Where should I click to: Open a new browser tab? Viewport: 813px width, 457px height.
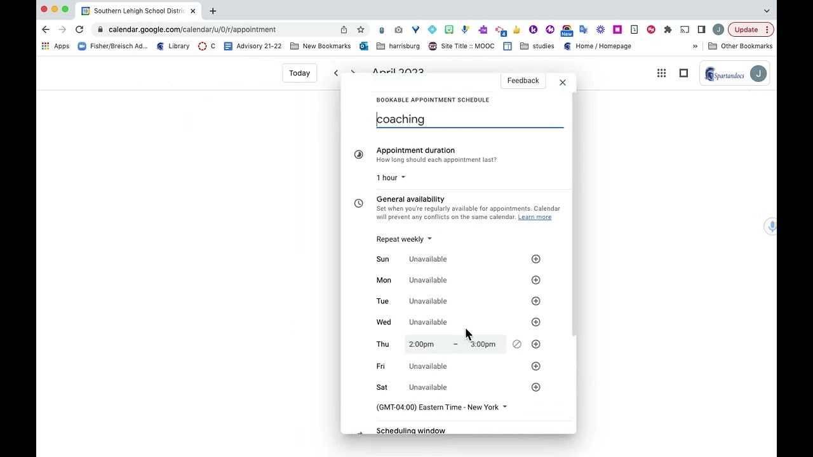point(213,11)
